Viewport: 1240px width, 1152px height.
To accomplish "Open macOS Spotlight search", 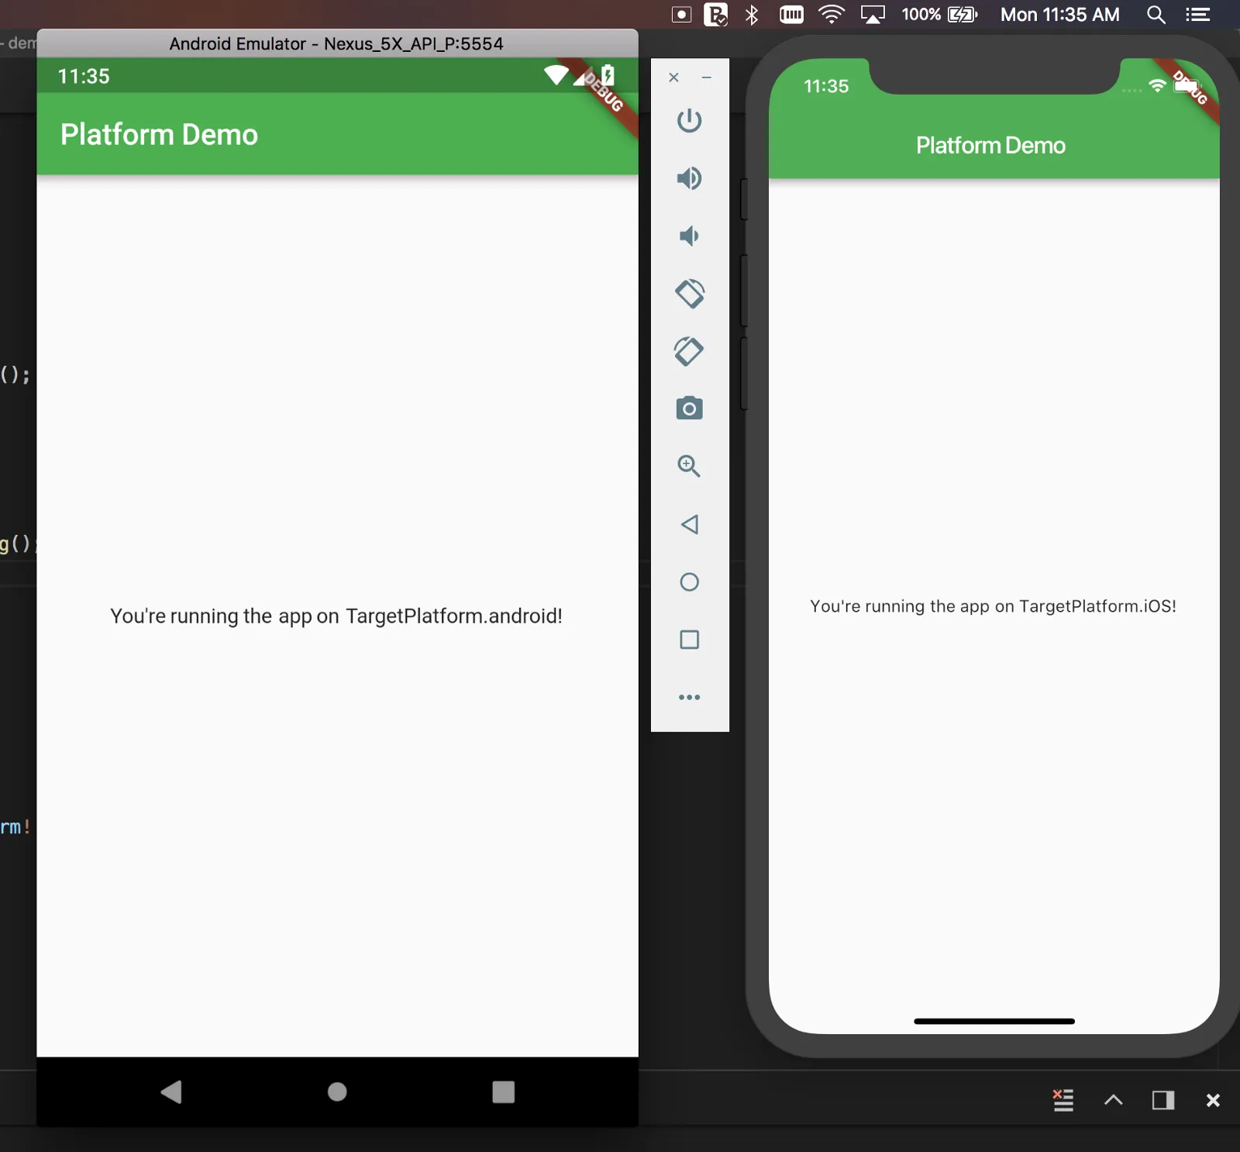I will point(1156,15).
